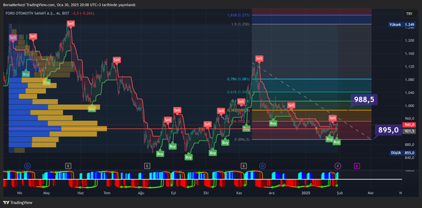Click the gray E earnings marker near May
The image size is (422, 208).
(x=68, y=166)
